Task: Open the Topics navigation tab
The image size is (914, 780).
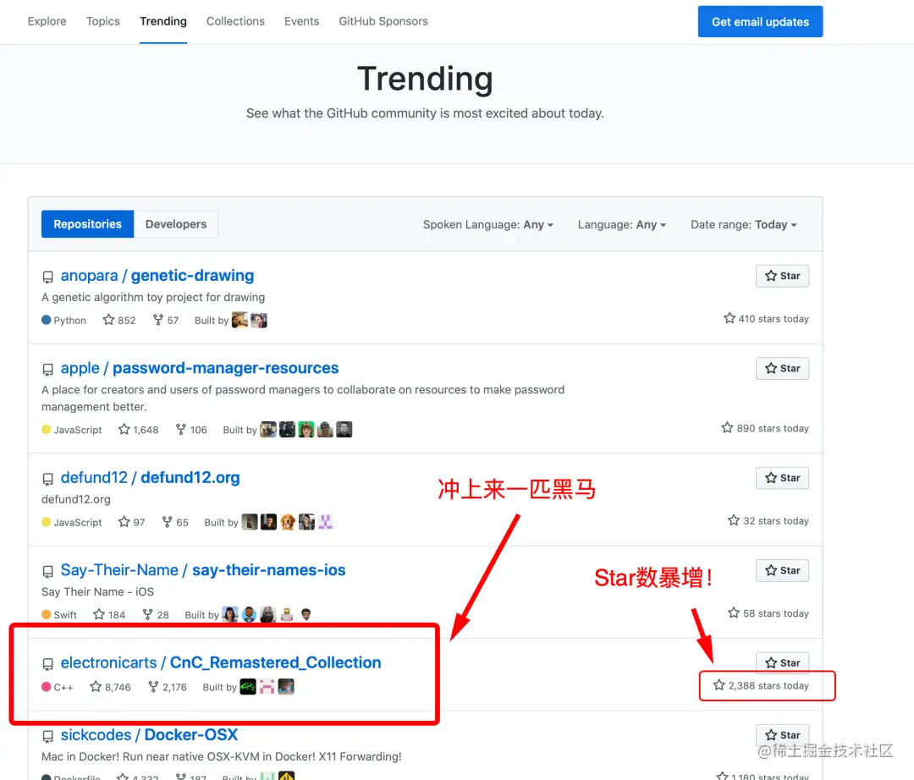Action: pos(102,21)
